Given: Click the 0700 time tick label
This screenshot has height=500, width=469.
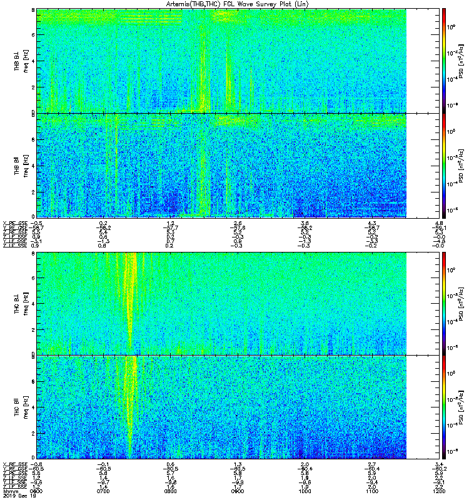Looking at the screenshot, I should pyautogui.click(x=103, y=491).
